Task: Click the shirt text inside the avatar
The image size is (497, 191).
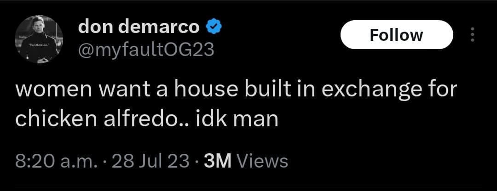Action: coord(39,45)
